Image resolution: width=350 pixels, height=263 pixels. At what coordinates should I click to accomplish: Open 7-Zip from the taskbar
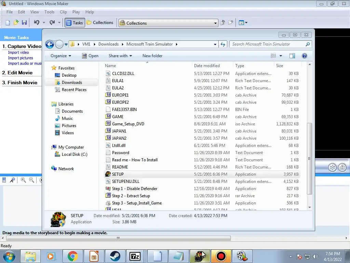(135, 256)
